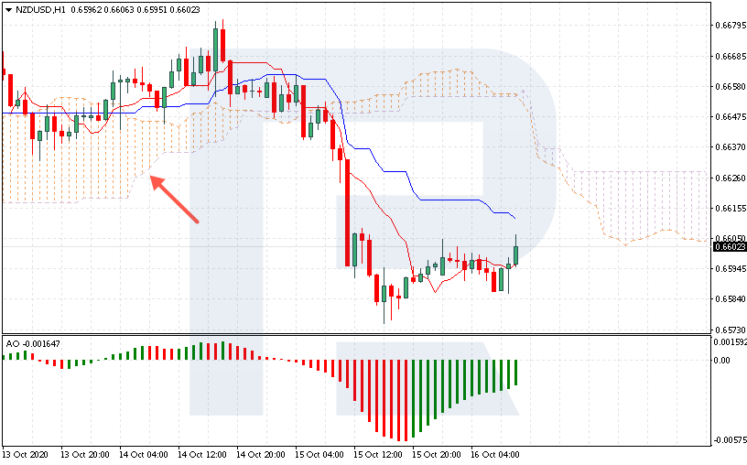Select the tallest green candle near top
747x465 pixels.
(216, 44)
